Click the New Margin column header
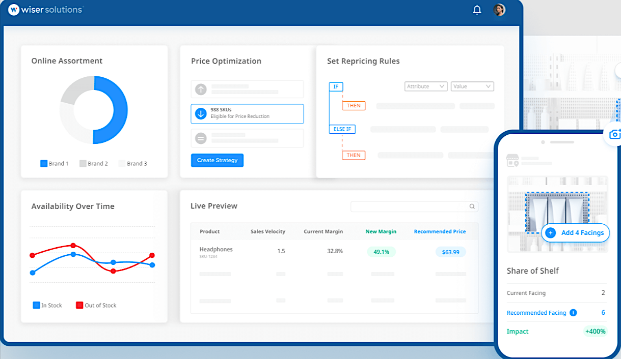 tap(381, 231)
